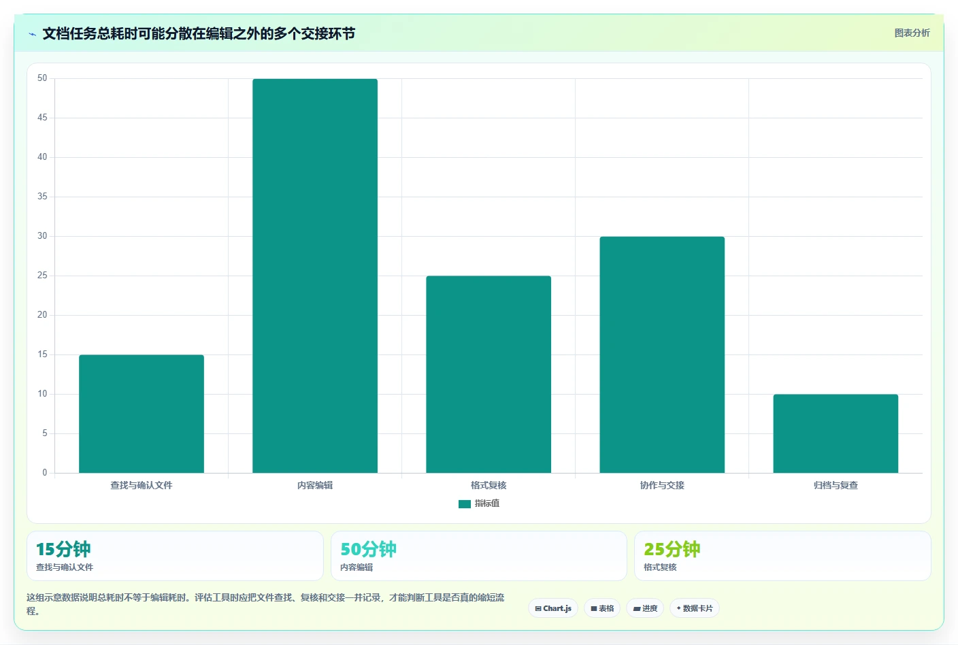Click the x-axis label 查找与确认文件

click(x=142, y=485)
